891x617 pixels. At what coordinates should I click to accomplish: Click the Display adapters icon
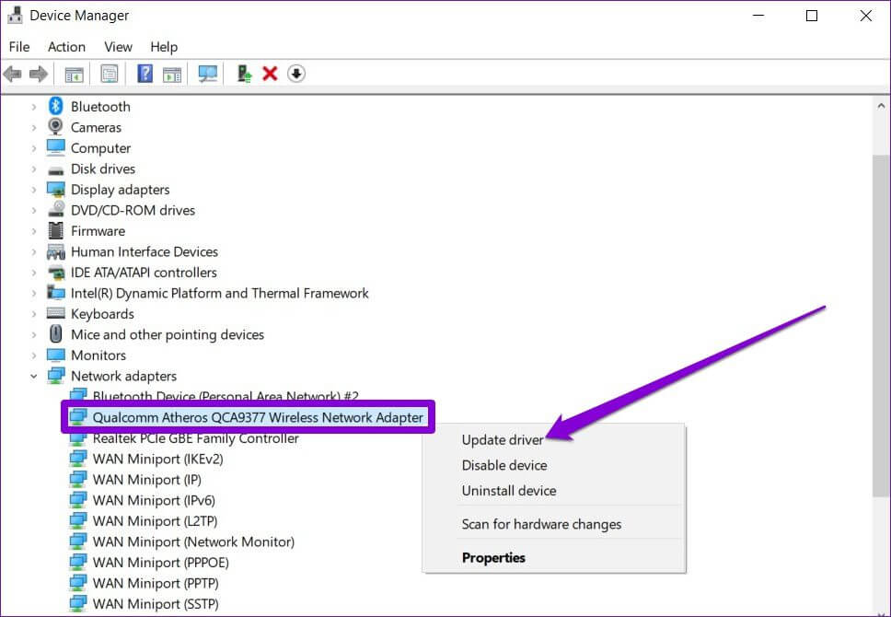pos(55,190)
